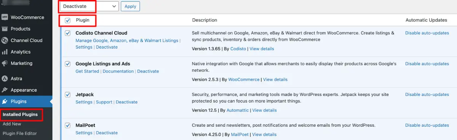Toggle the select-all Plugin checkbox
457x140 pixels.
[67, 20]
